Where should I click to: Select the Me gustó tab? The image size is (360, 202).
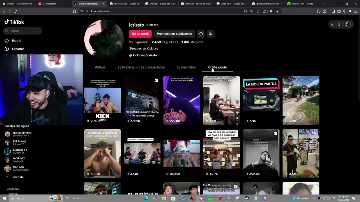218,67
